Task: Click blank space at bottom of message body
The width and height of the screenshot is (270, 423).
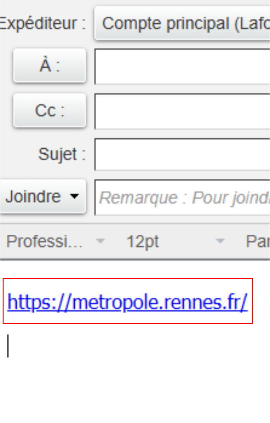Action: tap(135, 391)
